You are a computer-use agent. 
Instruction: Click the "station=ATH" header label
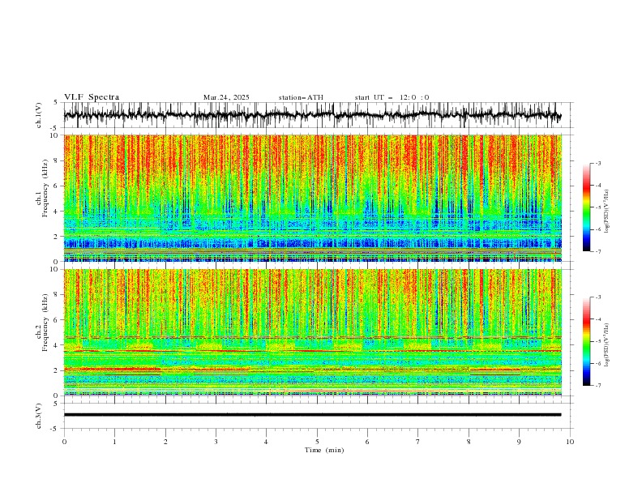coord(301,97)
